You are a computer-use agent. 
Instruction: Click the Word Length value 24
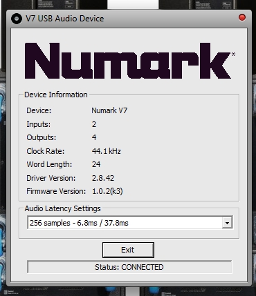click(x=96, y=164)
